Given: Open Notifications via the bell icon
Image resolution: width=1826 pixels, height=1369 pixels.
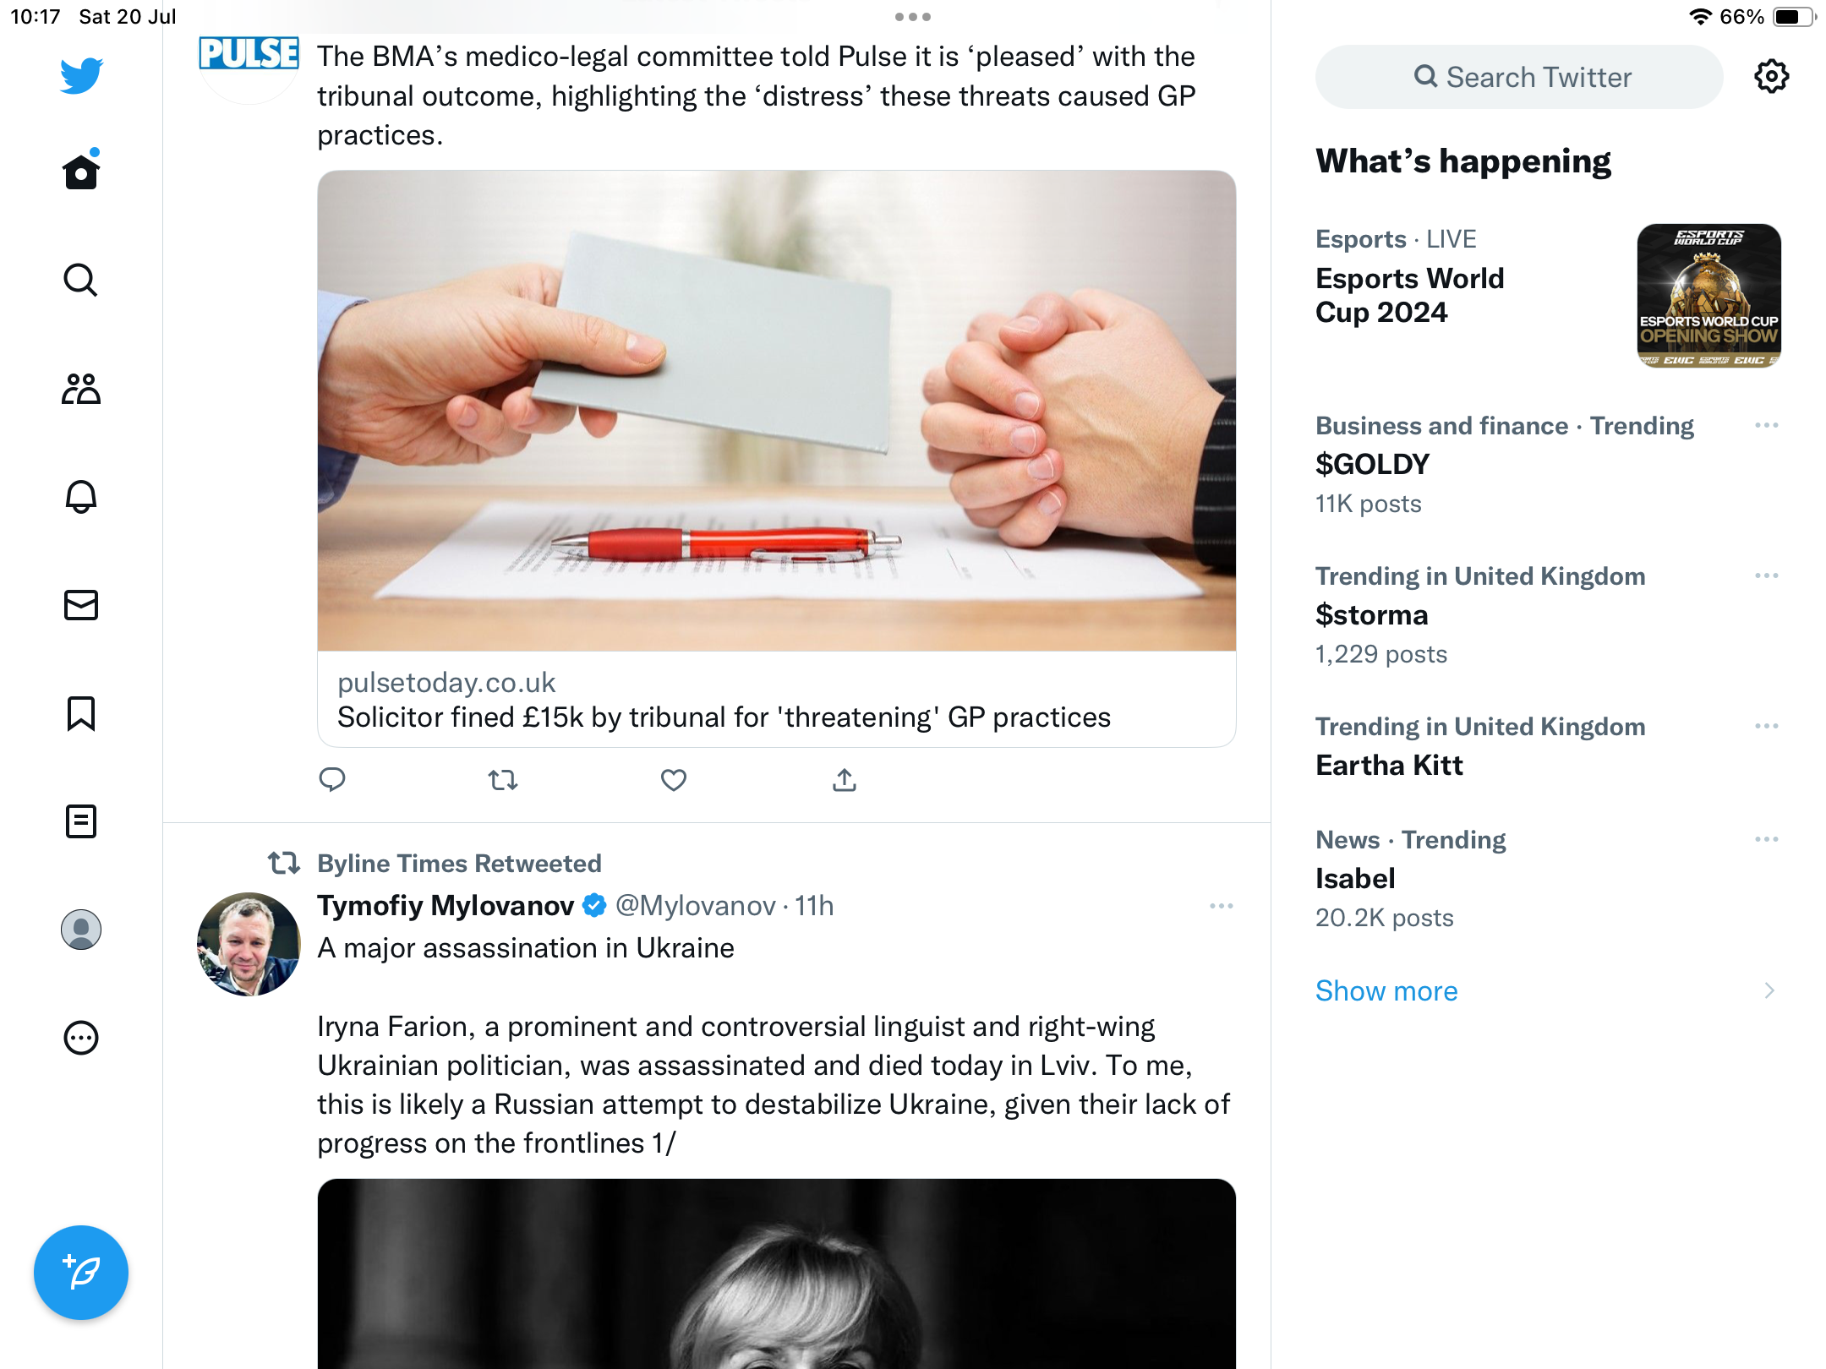Looking at the screenshot, I should [81, 497].
